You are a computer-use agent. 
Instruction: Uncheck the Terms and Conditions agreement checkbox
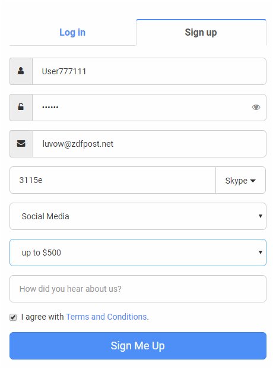[x=13, y=317]
